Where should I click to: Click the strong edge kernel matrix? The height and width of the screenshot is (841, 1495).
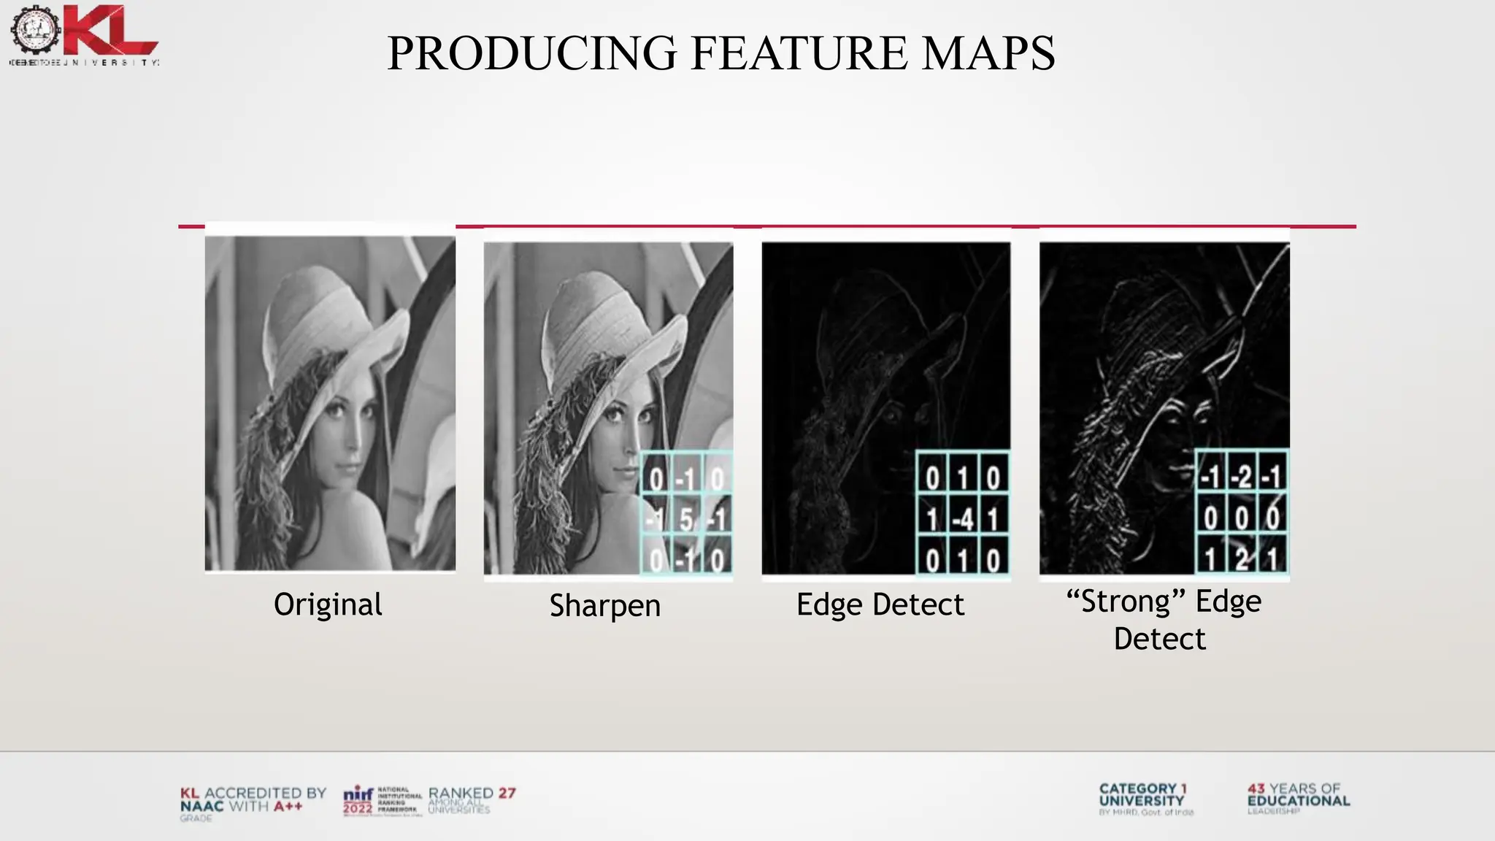(1242, 512)
